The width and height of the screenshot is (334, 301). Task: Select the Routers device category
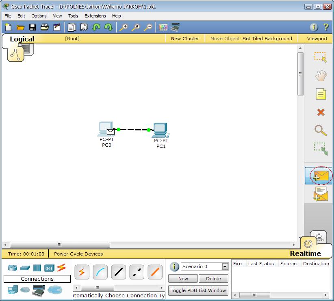click(x=13, y=268)
